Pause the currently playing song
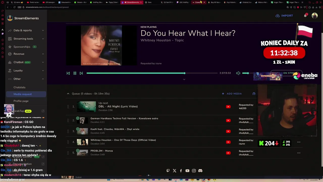 coord(75,73)
